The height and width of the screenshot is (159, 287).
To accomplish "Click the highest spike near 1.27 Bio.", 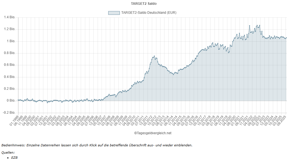I will [x=249, y=26].
